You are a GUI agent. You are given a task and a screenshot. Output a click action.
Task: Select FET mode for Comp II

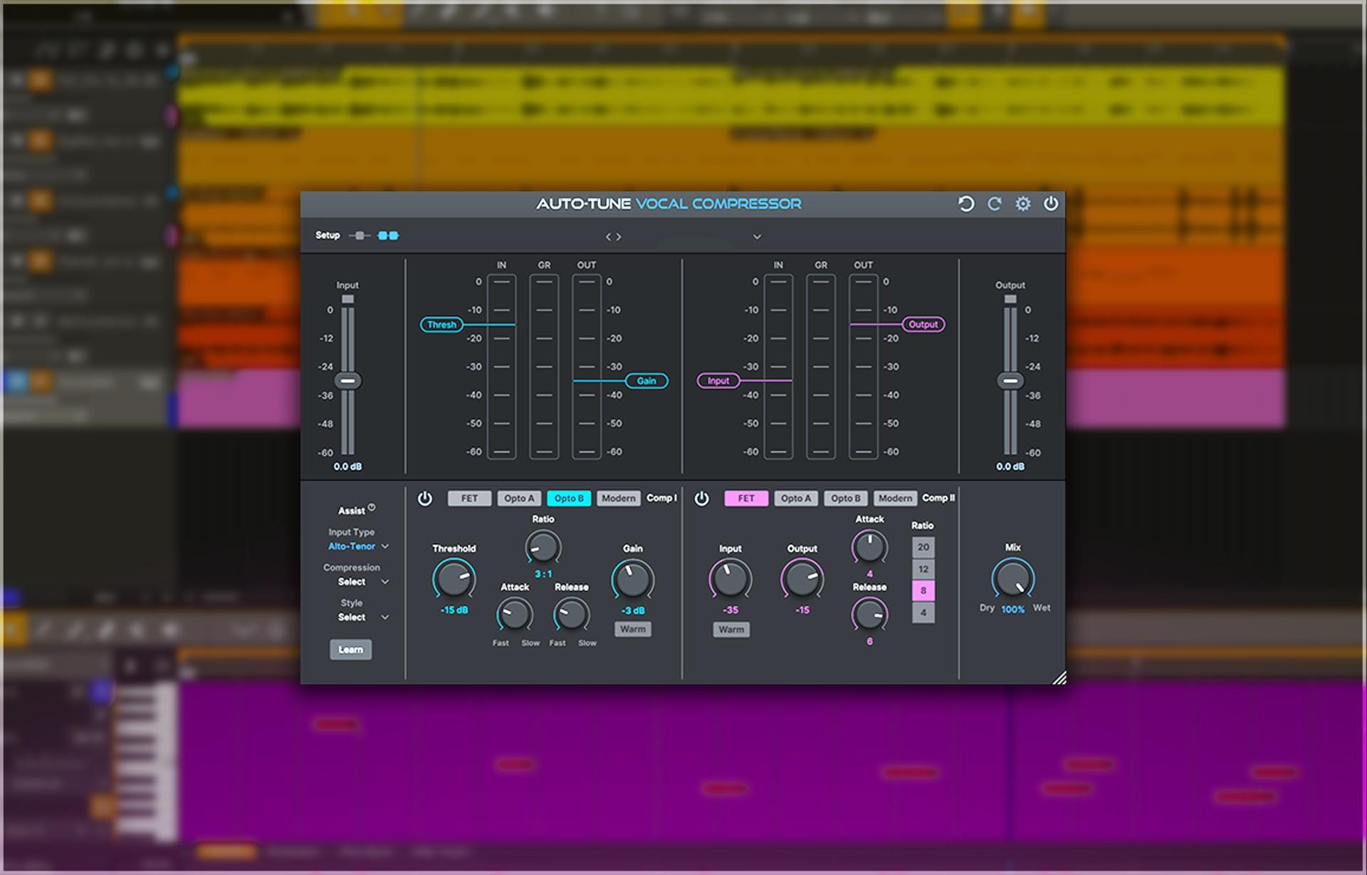(746, 499)
